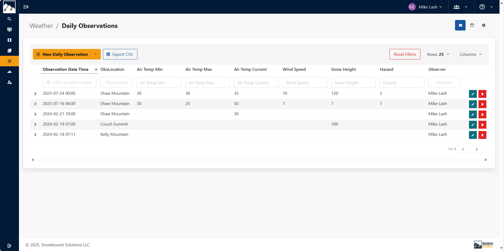Edit the Couch Summit observation
504x251 pixels.
click(x=473, y=125)
